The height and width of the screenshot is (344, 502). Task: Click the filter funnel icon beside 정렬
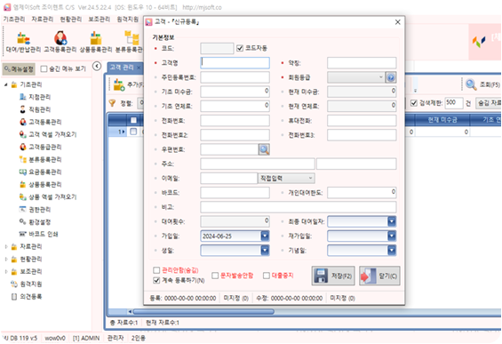click(112, 103)
